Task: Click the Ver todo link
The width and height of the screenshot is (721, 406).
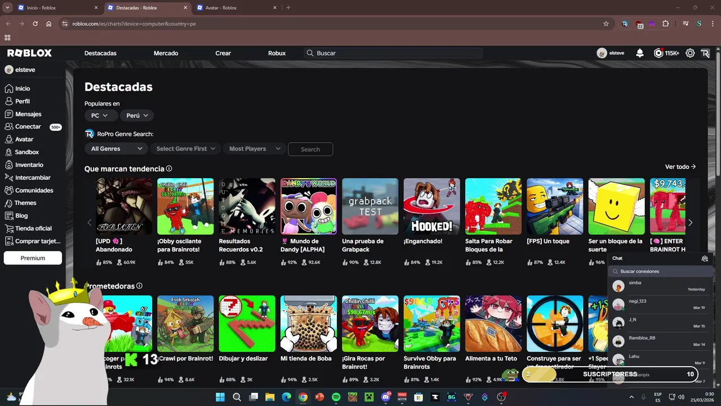Action: (680, 167)
